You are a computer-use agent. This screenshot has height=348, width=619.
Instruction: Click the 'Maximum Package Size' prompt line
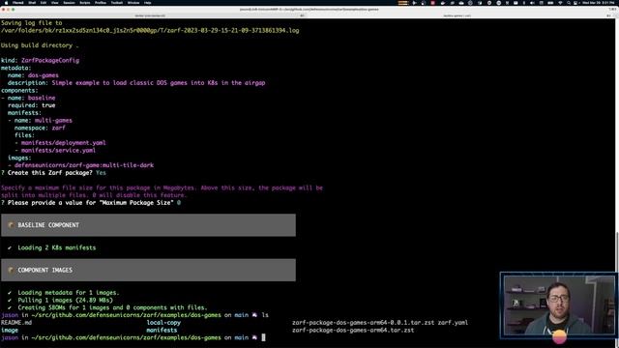click(91, 203)
